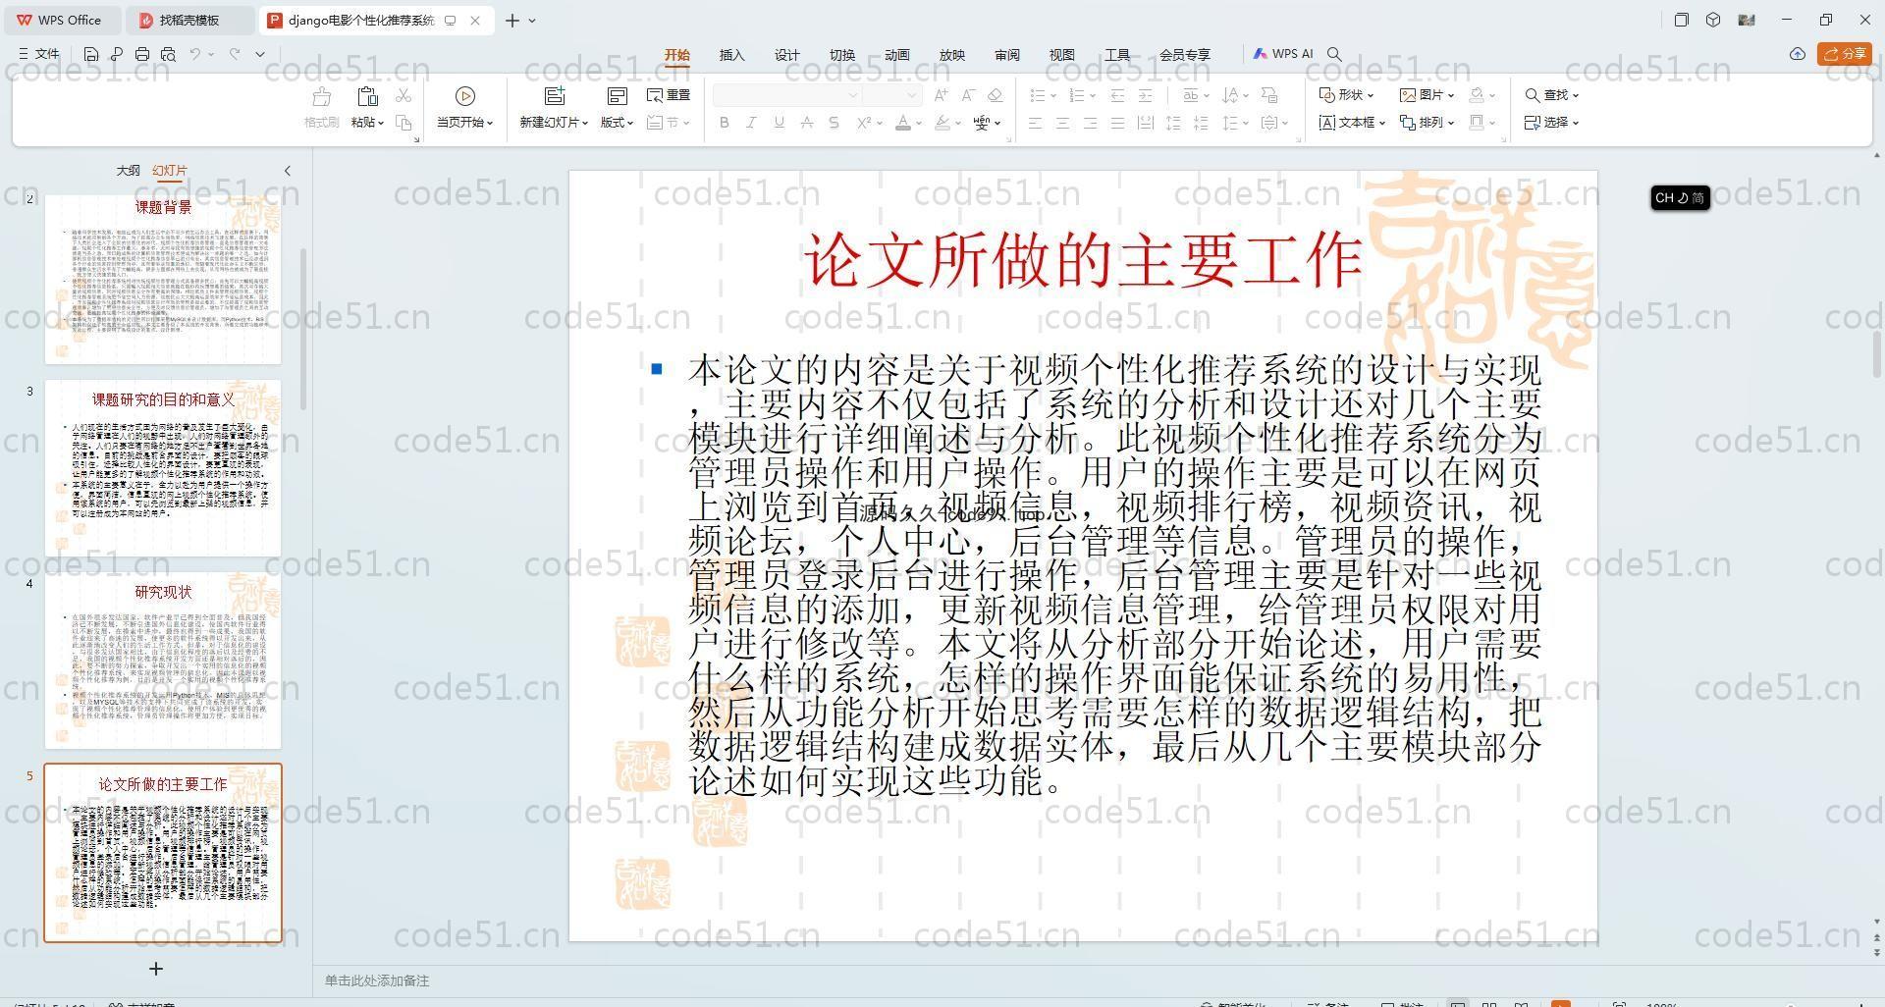Screen dimensions: 1885x1007
Task: Click the Print icon in quick access bar
Action: click(142, 55)
